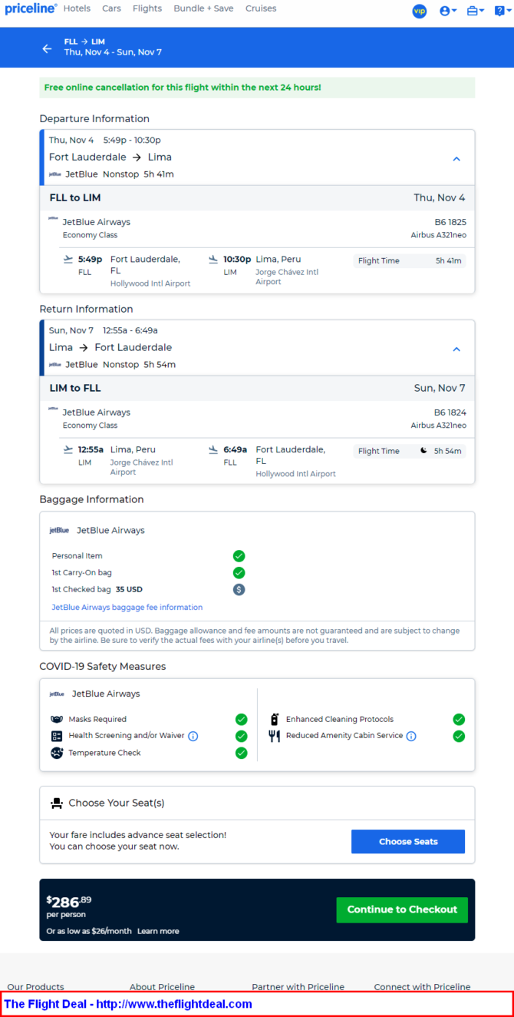
Task: Click the 35 USD checked bag fee
Action: 129,590
